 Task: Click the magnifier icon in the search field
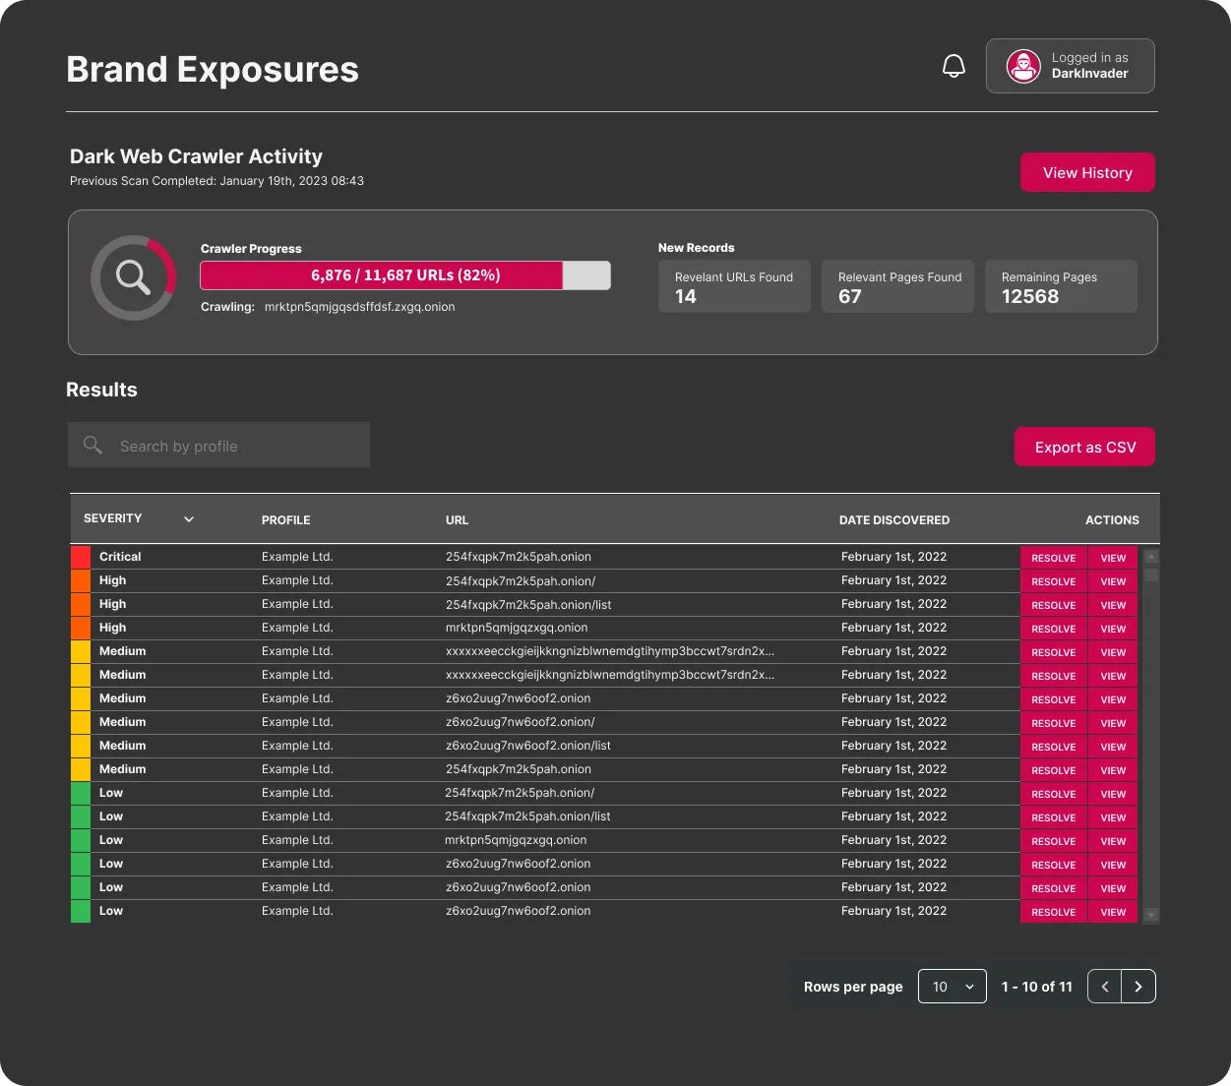[x=92, y=445]
